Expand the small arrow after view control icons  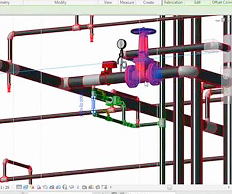(x=111, y=187)
